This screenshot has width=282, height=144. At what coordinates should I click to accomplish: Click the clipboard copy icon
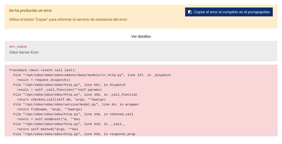click(x=190, y=12)
